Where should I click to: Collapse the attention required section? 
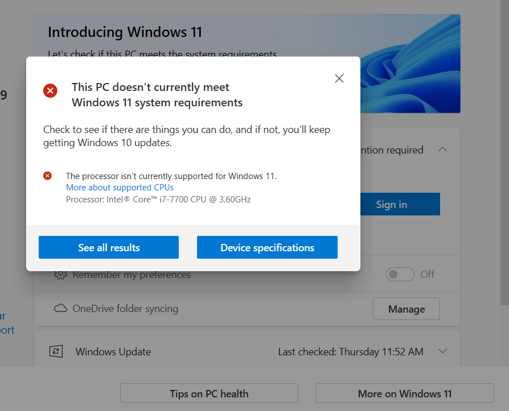coord(443,150)
